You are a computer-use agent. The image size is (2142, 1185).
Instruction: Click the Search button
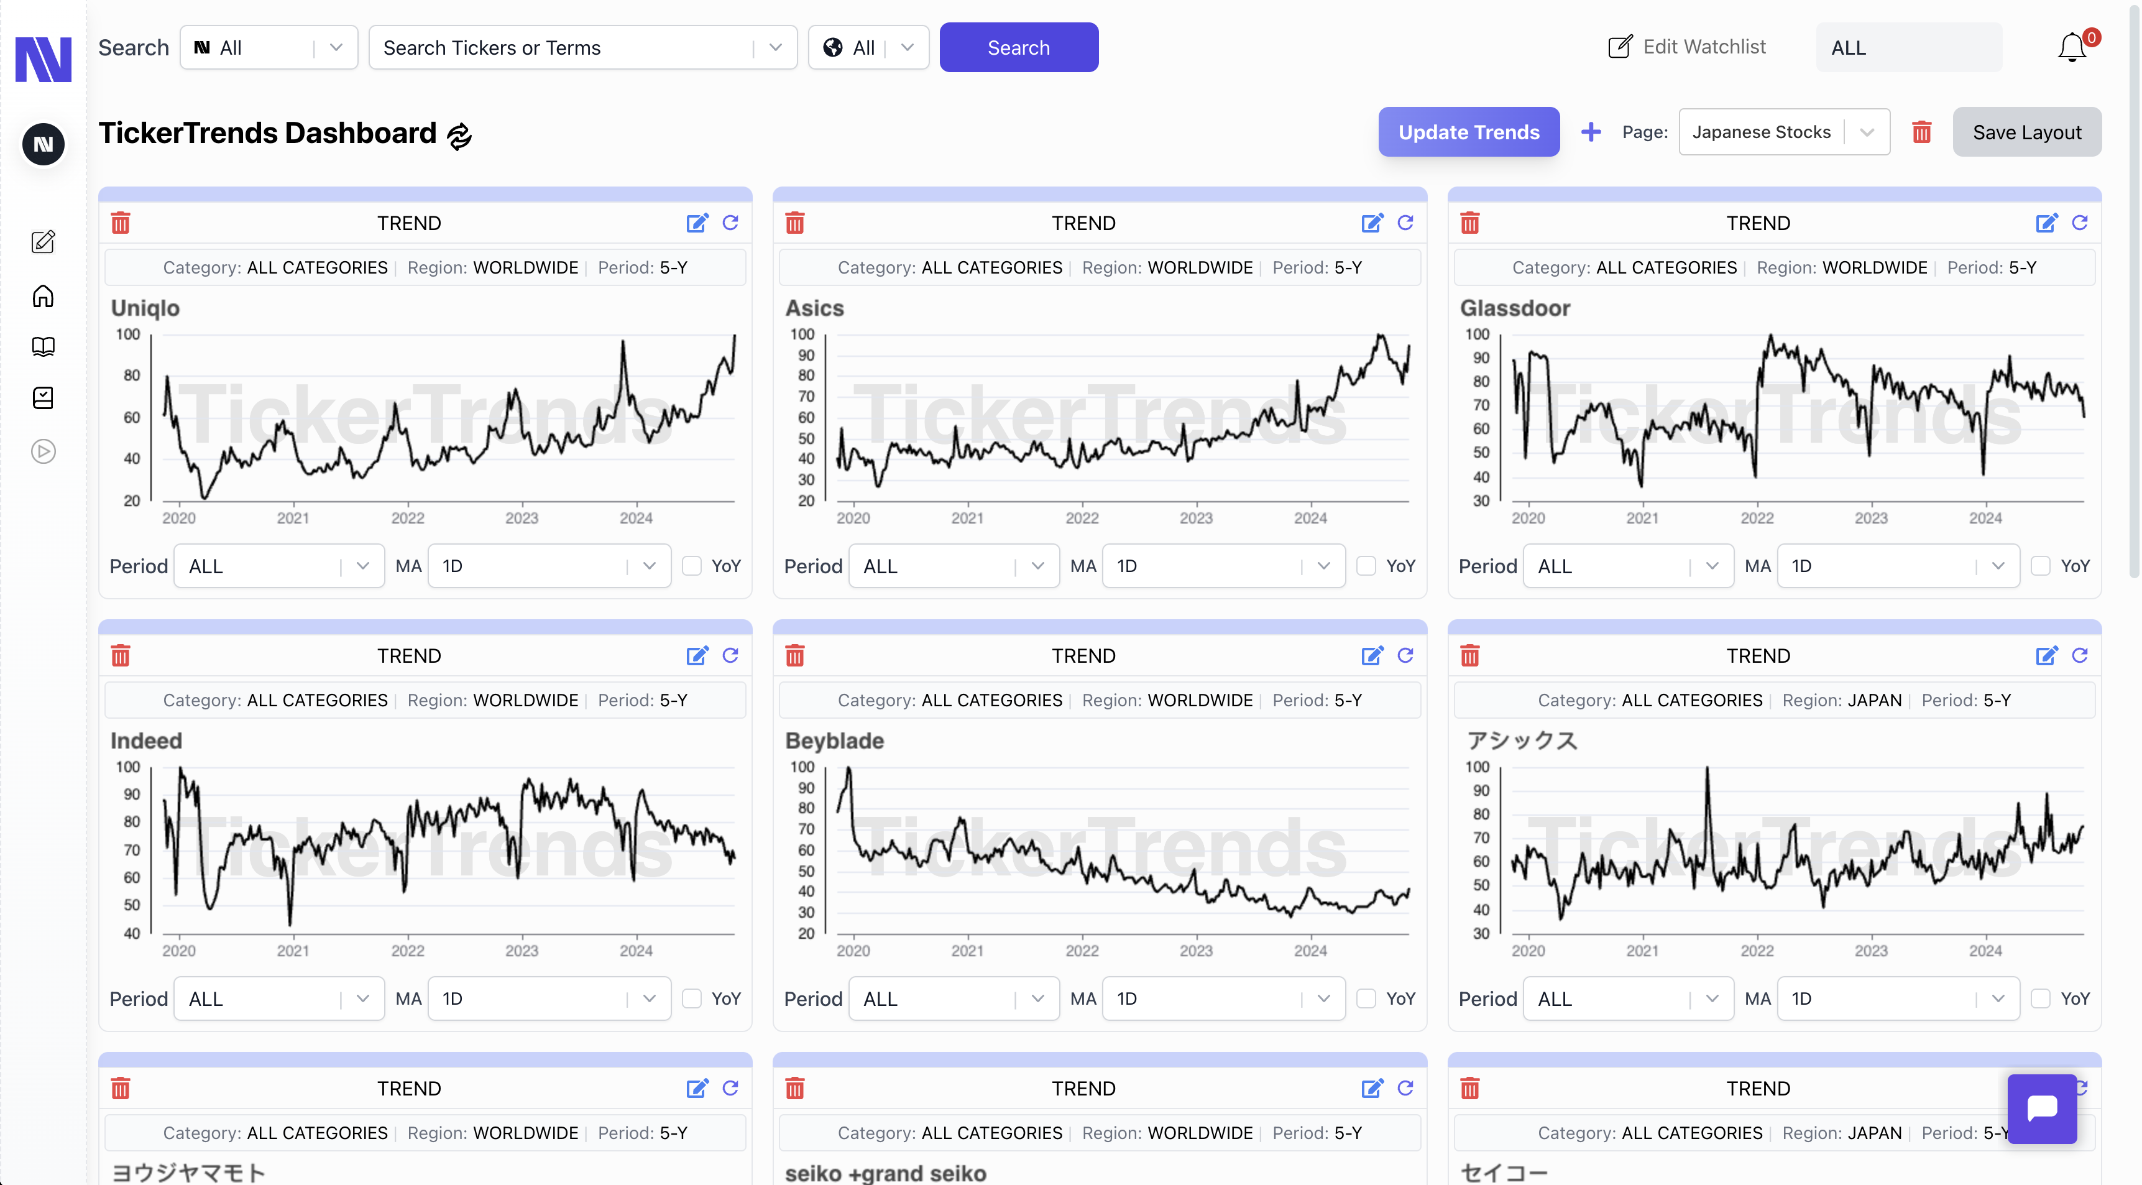pyautogui.click(x=1019, y=47)
